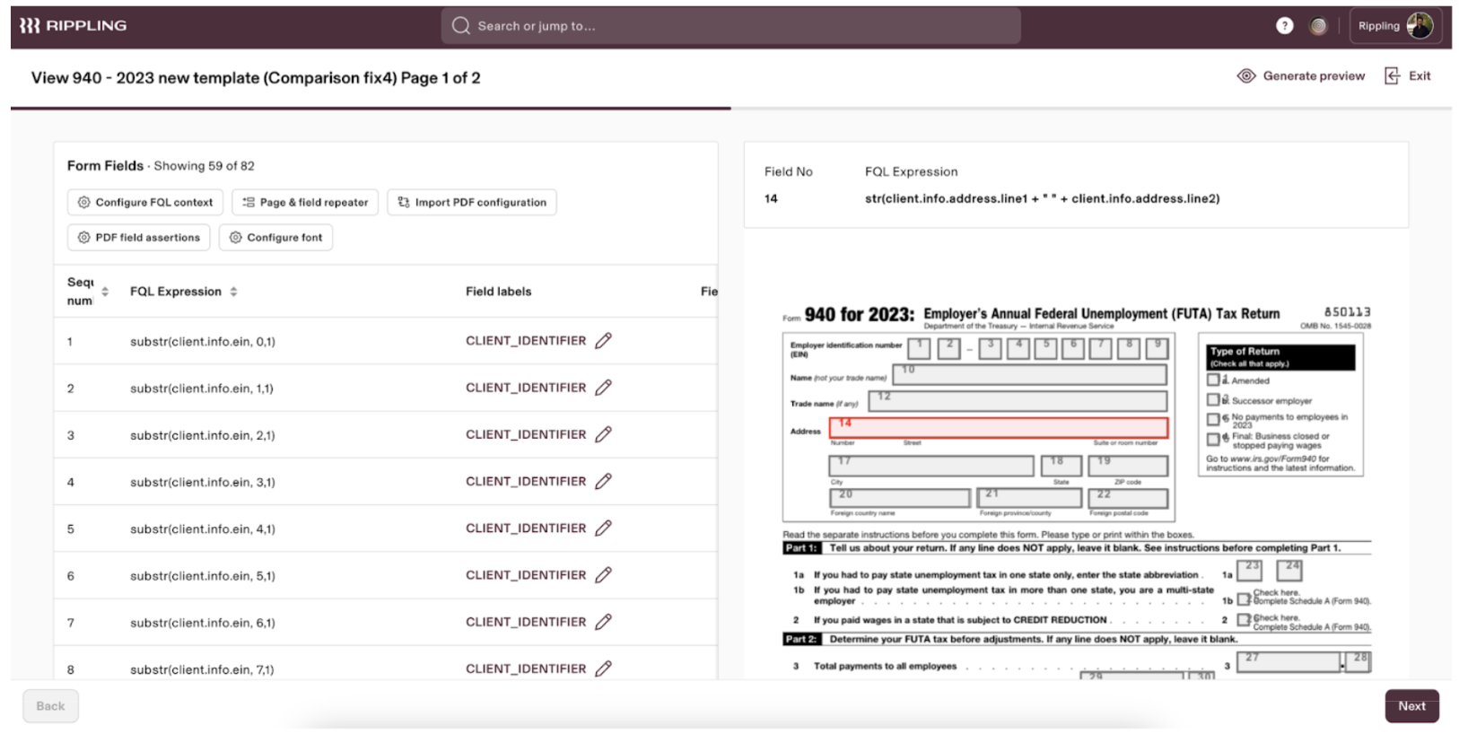
Task: Select state abbreviation field 23
Action: coord(1249,570)
